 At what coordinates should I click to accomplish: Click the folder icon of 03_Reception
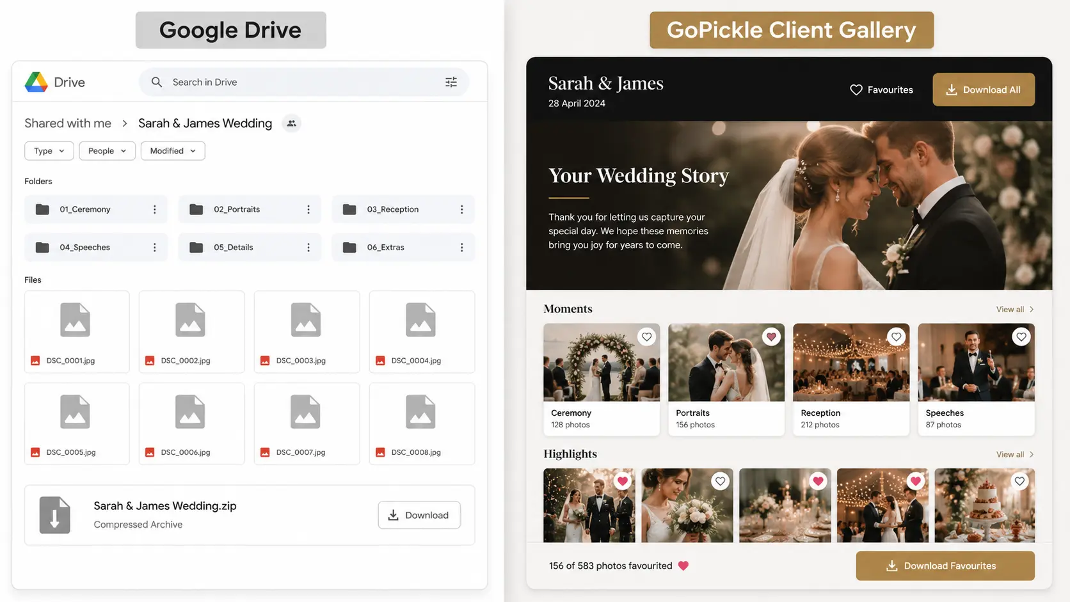click(x=349, y=209)
